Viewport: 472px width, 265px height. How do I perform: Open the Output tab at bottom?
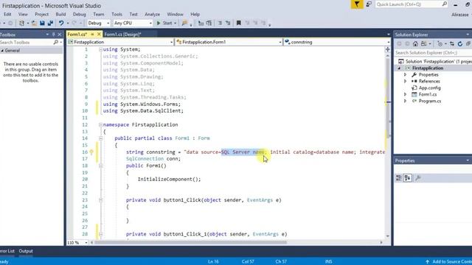[x=26, y=251]
